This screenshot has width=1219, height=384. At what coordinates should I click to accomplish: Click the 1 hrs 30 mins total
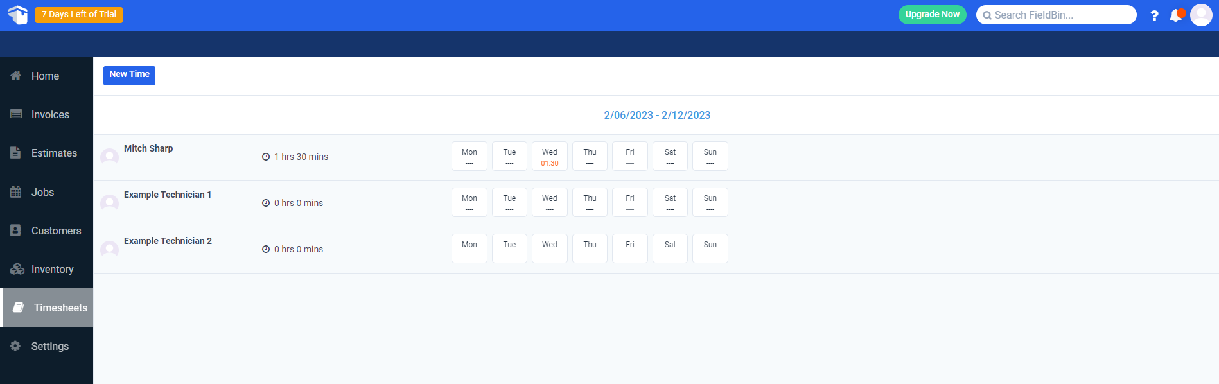[x=301, y=157]
